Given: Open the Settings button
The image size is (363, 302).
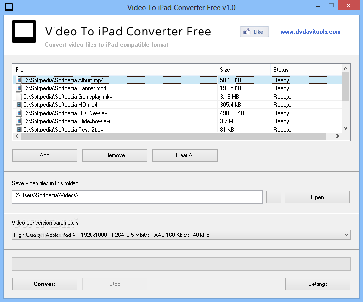Looking at the screenshot, I should [318, 284].
